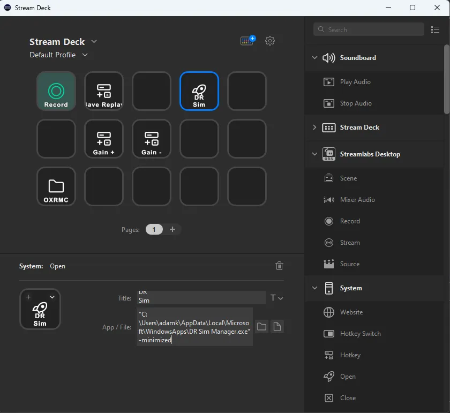
Task: Open the Default Profile dropdown
Action: [x=85, y=55]
